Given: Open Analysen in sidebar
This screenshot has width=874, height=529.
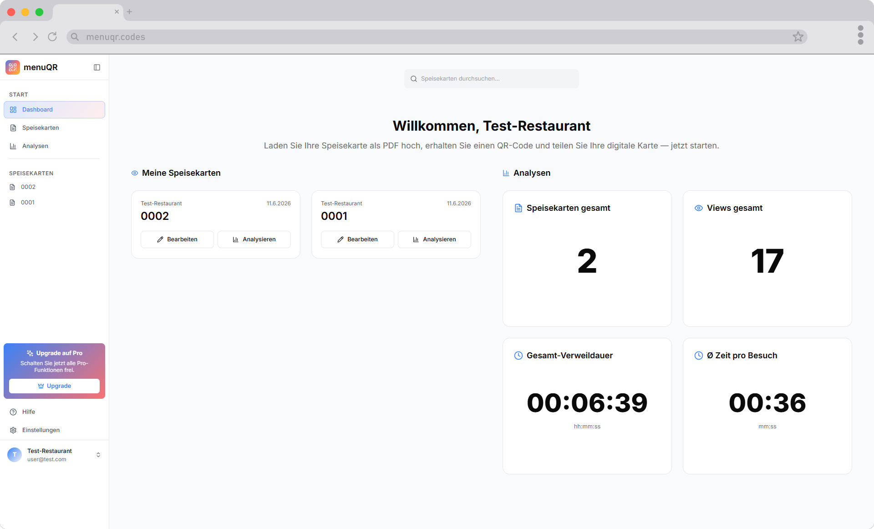Looking at the screenshot, I should pos(54,146).
